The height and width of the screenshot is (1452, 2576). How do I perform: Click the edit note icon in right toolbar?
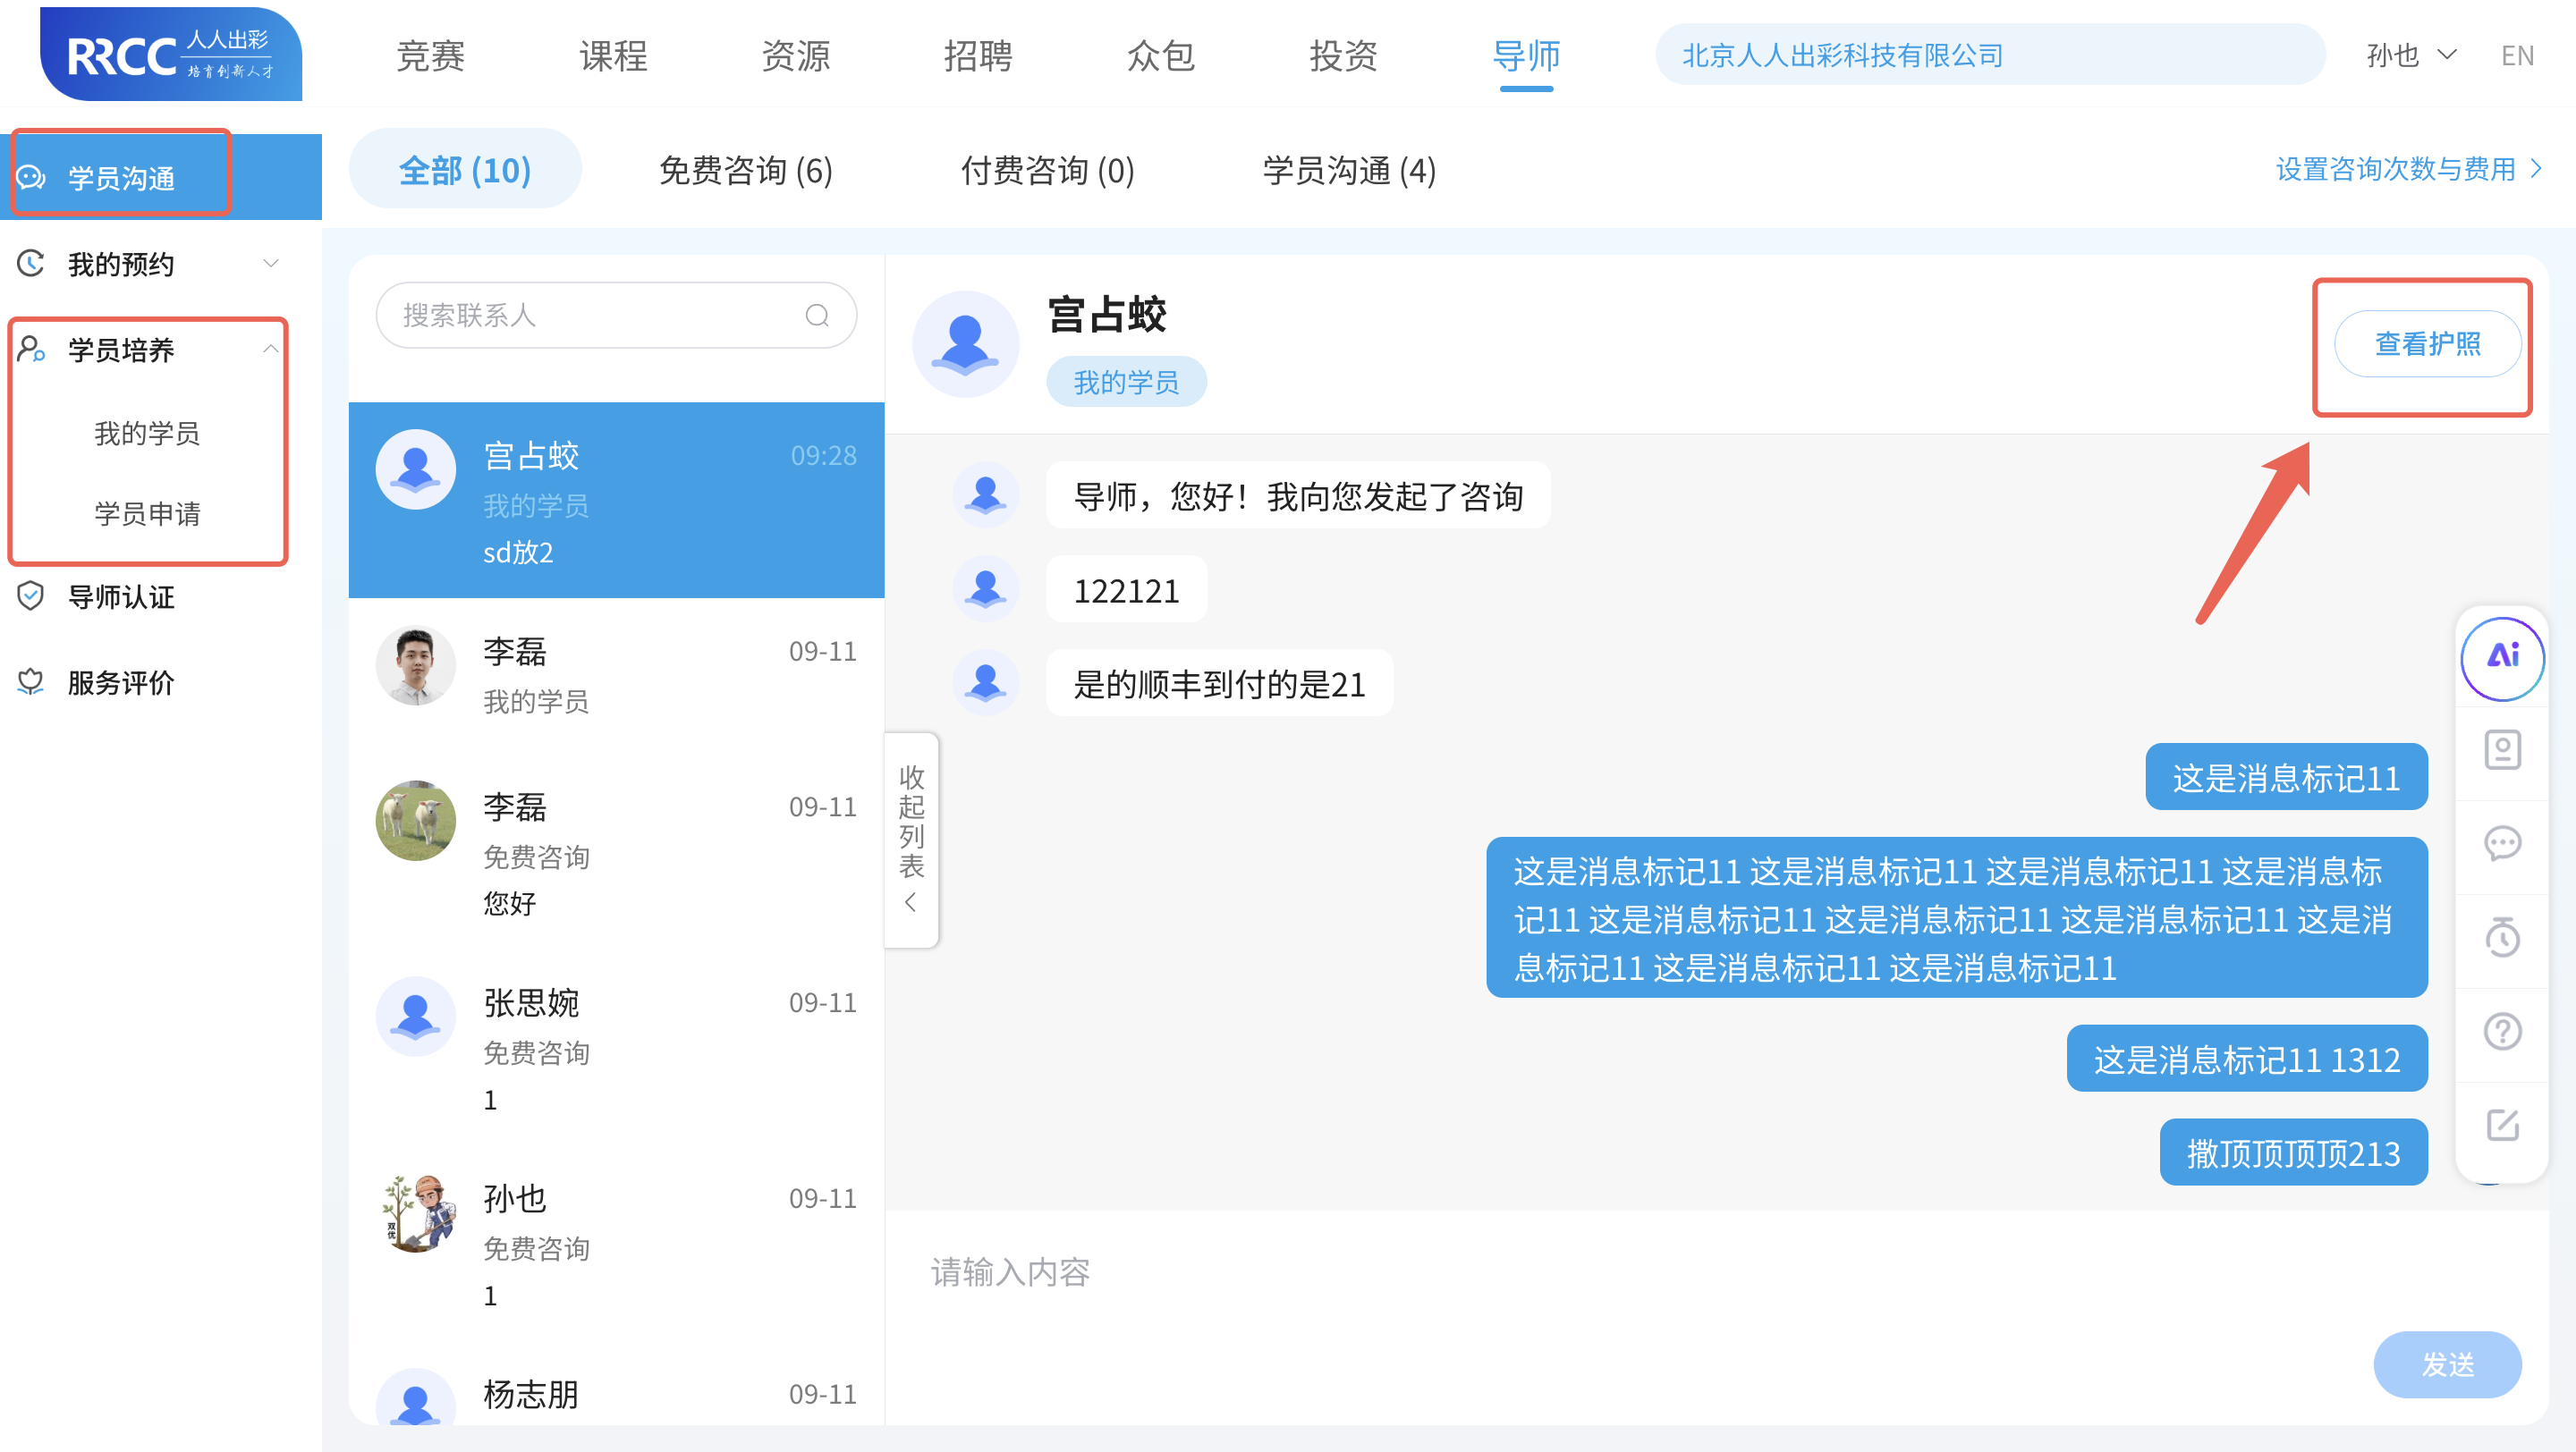(2502, 1124)
